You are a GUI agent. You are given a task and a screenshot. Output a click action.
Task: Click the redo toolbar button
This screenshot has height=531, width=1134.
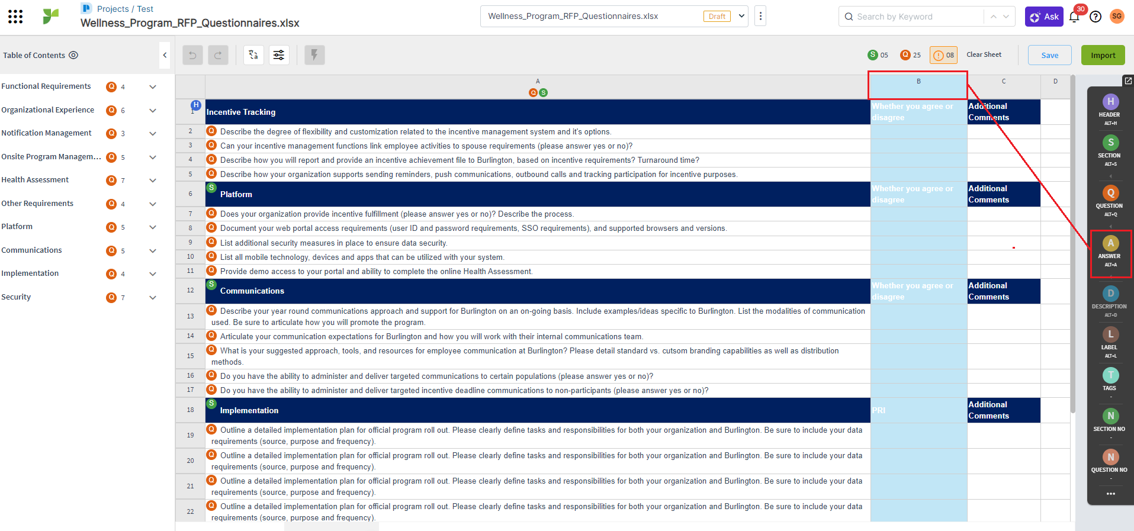[218, 55]
